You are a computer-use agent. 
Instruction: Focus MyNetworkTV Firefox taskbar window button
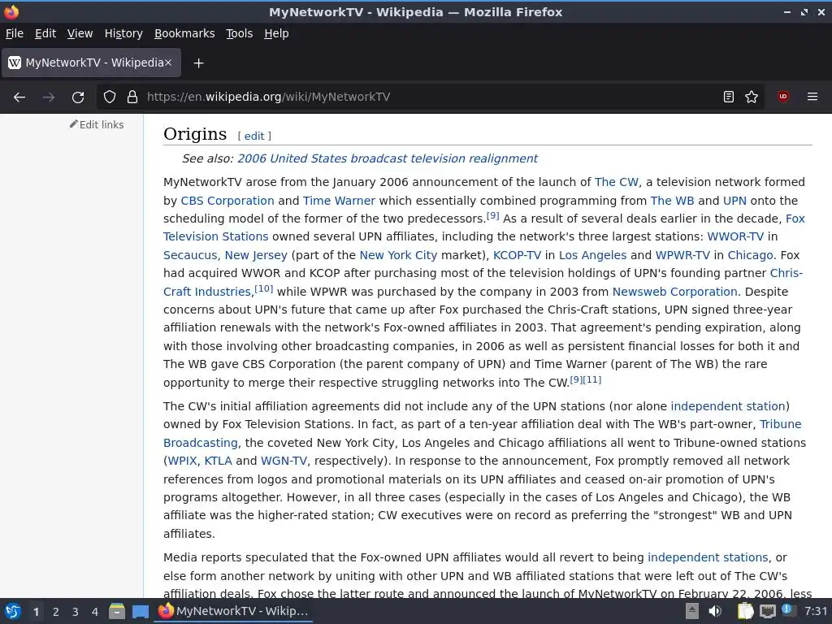(x=233, y=612)
